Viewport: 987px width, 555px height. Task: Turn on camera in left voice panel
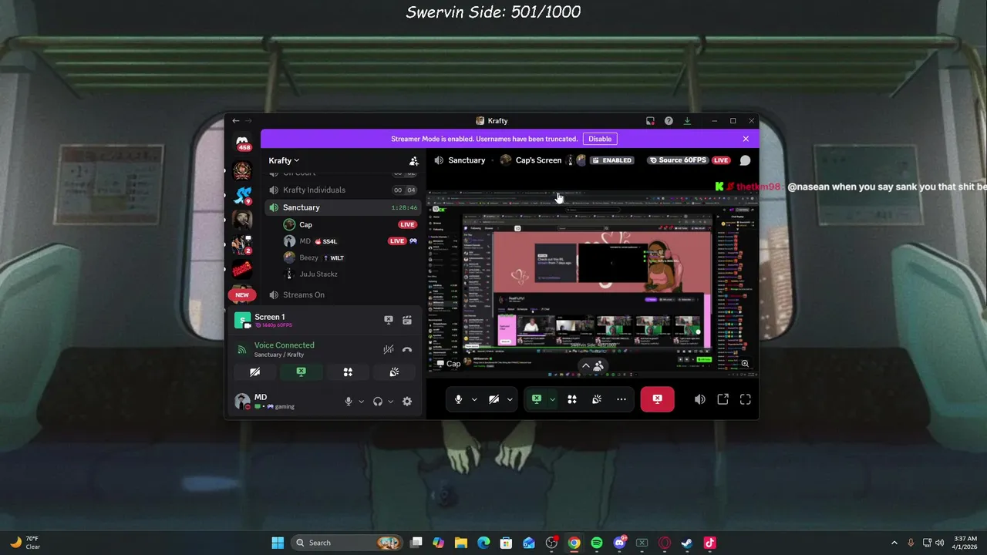point(254,372)
